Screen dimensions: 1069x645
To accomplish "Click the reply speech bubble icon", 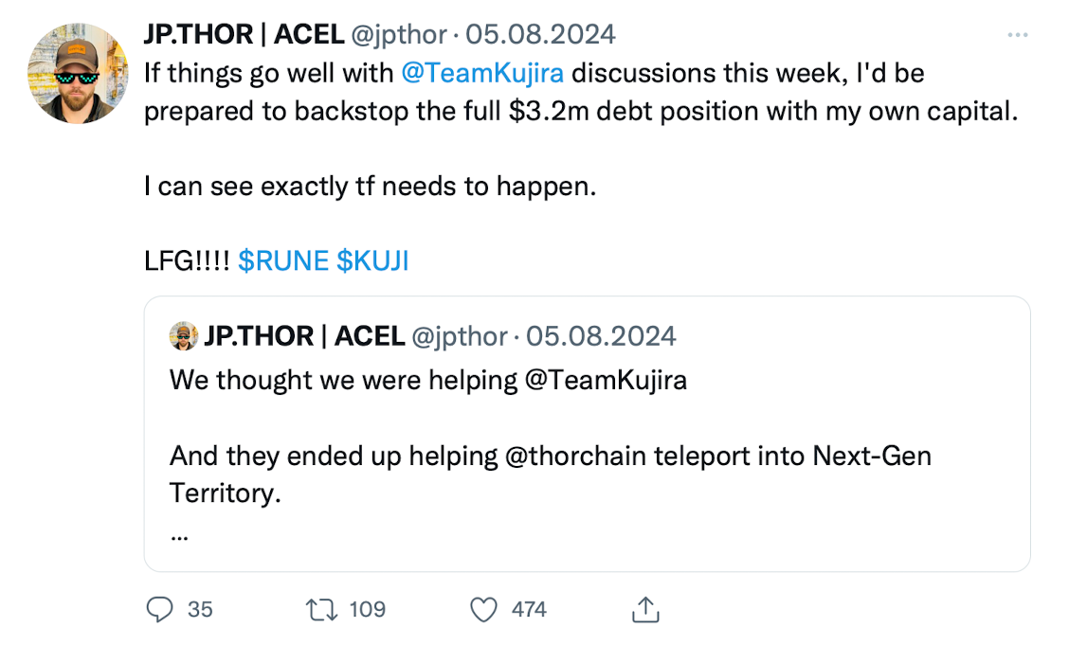I will pyautogui.click(x=159, y=609).
